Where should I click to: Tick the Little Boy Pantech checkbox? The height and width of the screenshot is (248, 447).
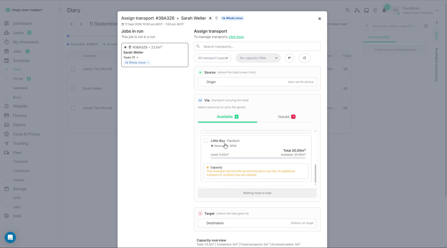click(x=206, y=141)
